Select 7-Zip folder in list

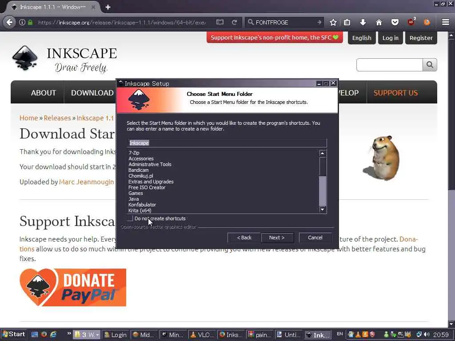134,153
